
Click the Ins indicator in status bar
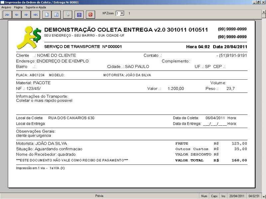(x=224, y=196)
